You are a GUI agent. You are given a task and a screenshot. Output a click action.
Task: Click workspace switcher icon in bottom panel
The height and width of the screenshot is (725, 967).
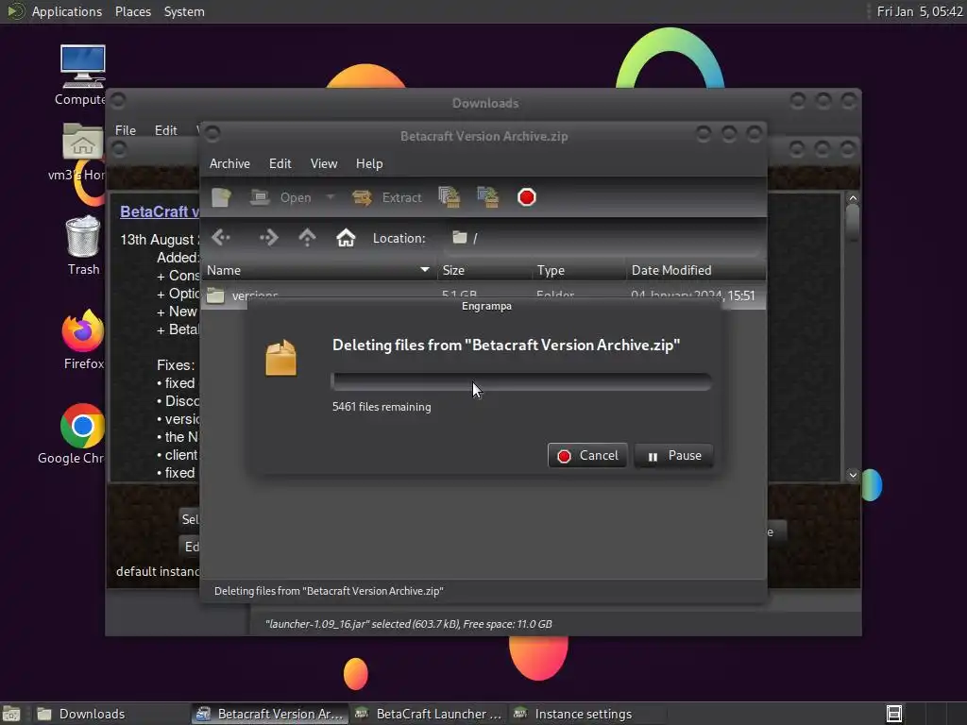(894, 714)
